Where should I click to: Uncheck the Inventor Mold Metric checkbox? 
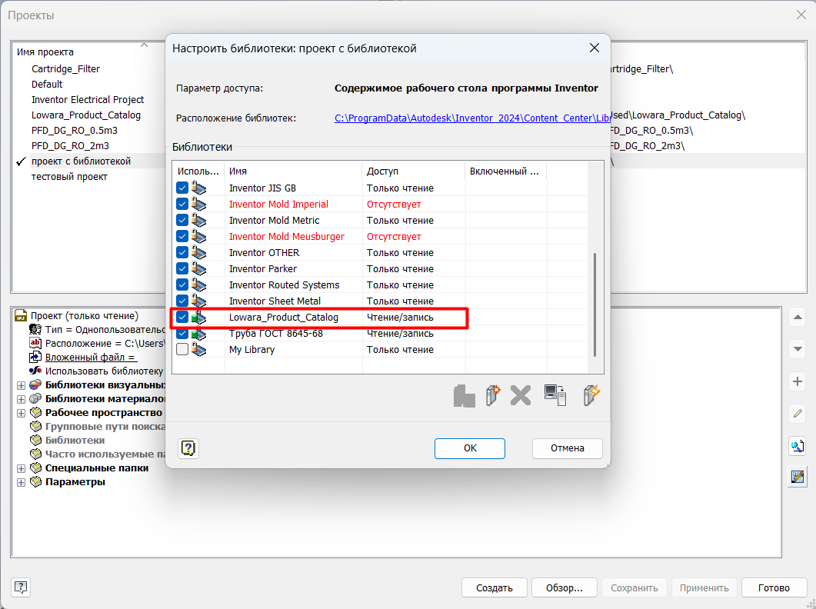182,220
